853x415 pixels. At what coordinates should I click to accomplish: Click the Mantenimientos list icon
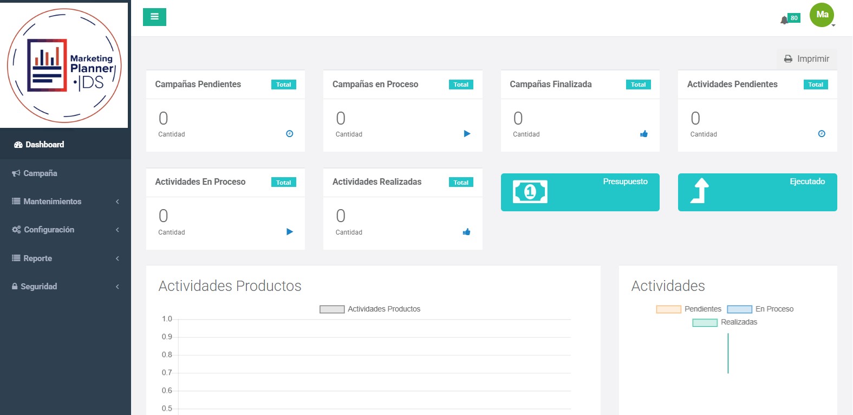click(x=16, y=201)
